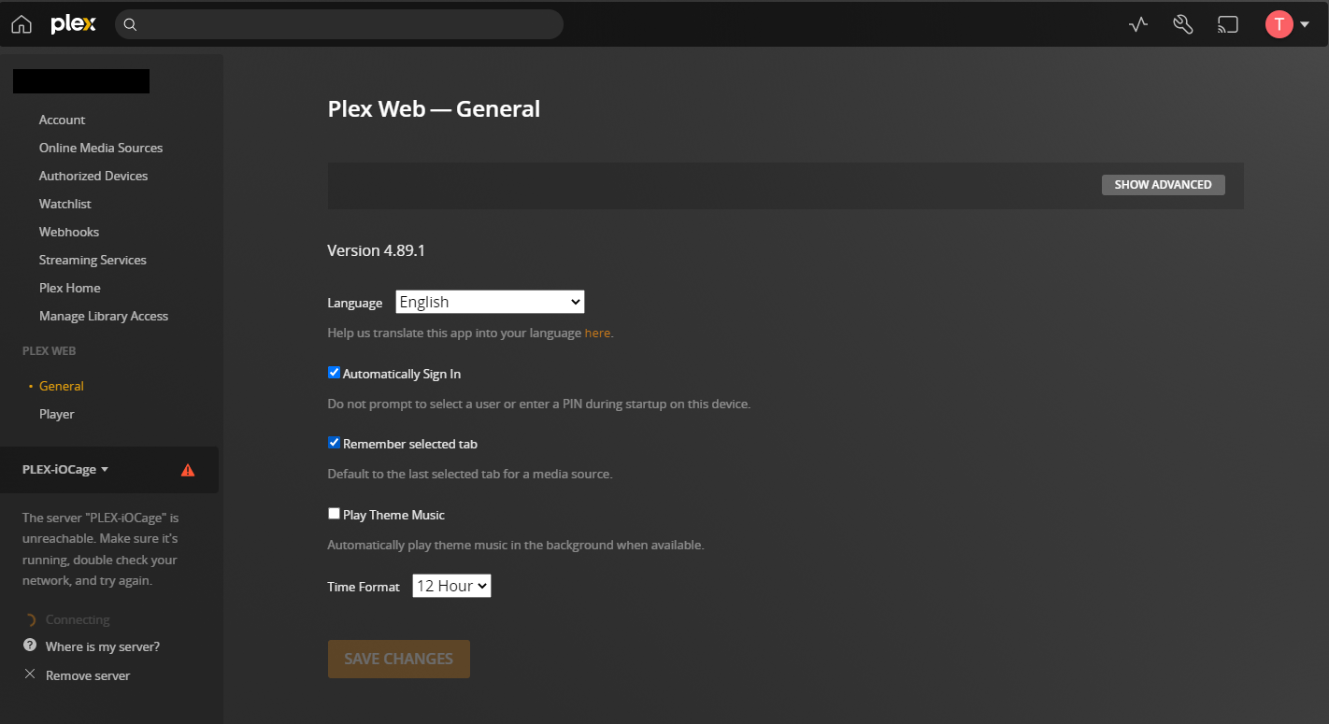This screenshot has width=1329, height=724.
Task: Enable Play Theme Music checkbox
Action: (334, 514)
